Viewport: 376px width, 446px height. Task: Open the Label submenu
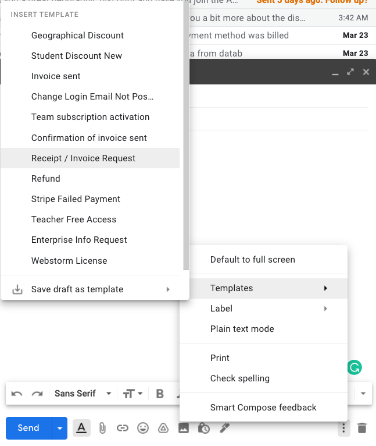point(263,309)
